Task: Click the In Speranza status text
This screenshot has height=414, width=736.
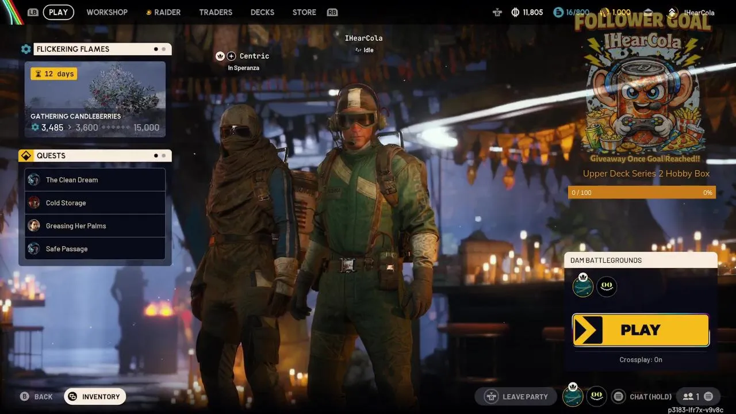Action: coord(243,68)
